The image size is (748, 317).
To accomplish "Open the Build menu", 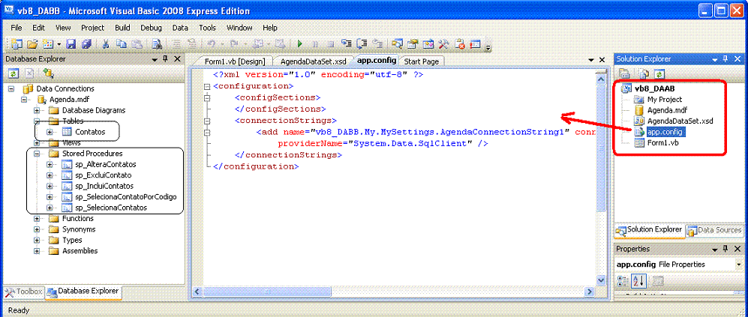I will 122,28.
